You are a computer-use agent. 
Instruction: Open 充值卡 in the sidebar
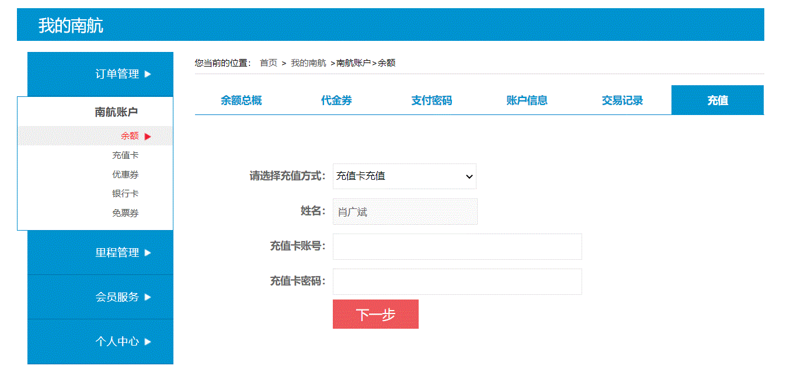coord(126,155)
